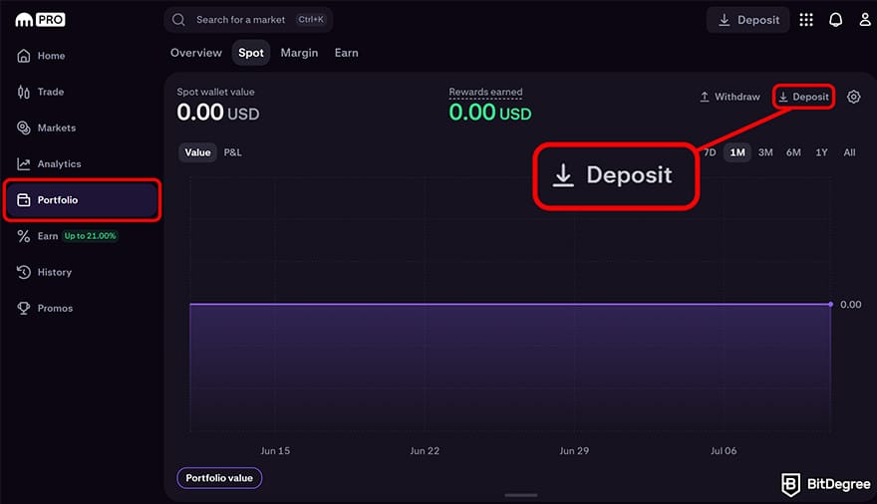
Task: Open Earn in the sidebar
Action: point(48,236)
